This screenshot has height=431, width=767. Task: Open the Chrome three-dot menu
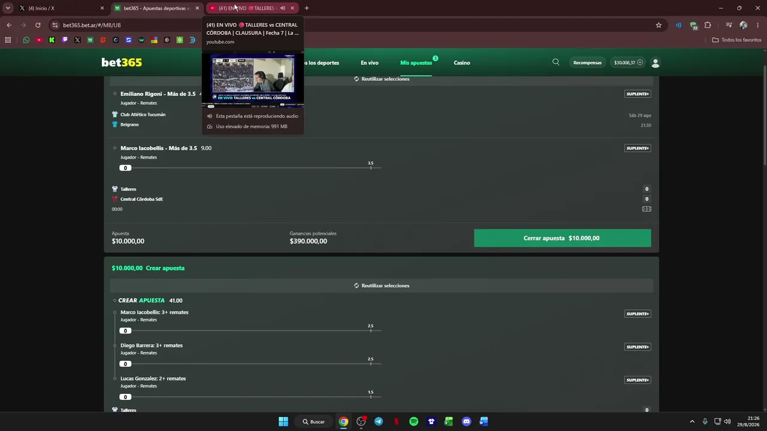pos(758,25)
